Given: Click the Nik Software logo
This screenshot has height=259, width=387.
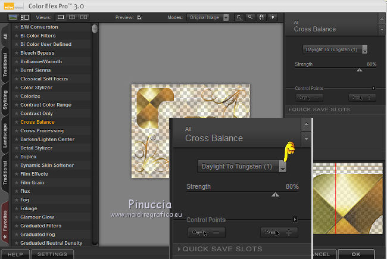Looking at the screenshot, I should (x=14, y=6).
